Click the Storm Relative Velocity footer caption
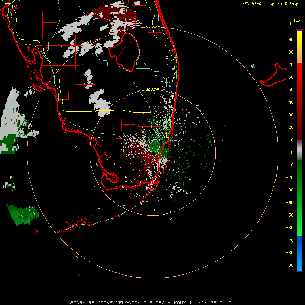 point(152,303)
